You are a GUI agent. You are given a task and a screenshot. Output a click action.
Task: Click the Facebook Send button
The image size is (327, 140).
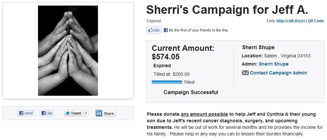26,113
